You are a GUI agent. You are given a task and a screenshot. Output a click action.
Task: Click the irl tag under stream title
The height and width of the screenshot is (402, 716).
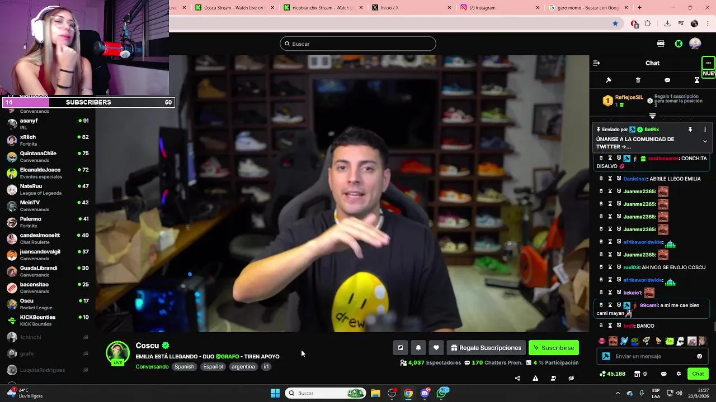coord(266,367)
